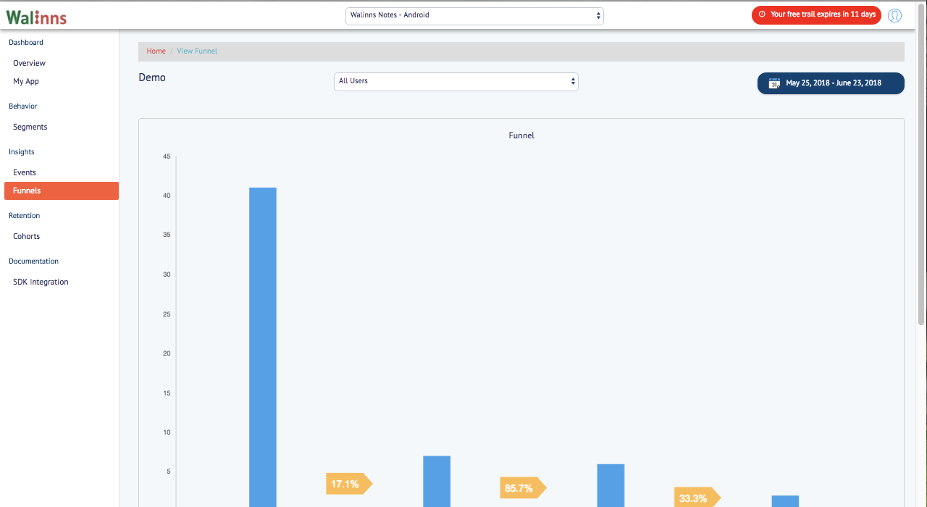Viewport: 927px width, 507px height.
Task: Click the Retention section heading
Action: (x=24, y=215)
